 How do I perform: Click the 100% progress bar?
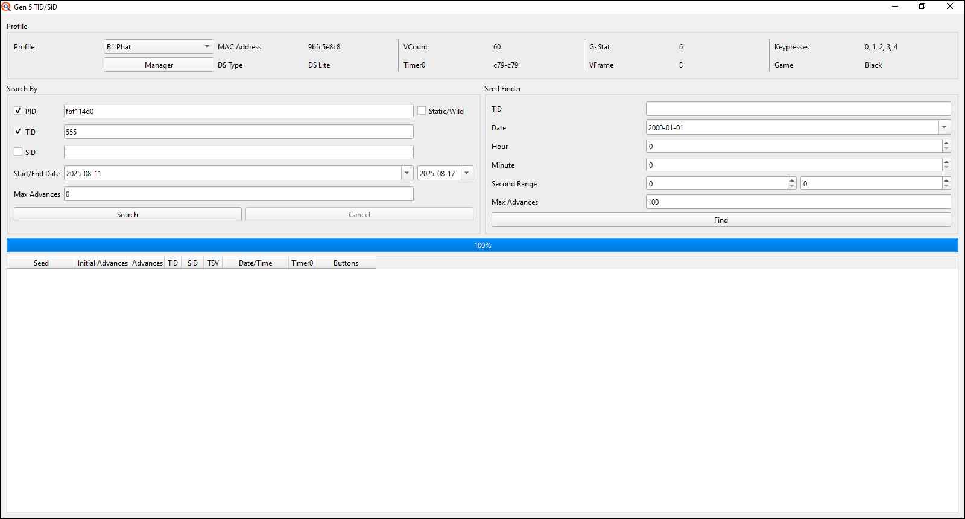[482, 245]
